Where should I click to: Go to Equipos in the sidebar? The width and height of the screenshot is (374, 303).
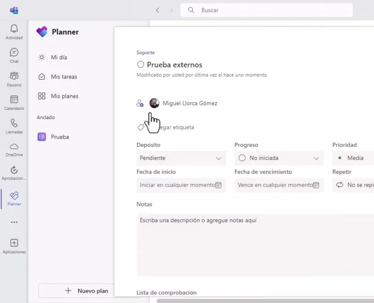tap(14, 79)
